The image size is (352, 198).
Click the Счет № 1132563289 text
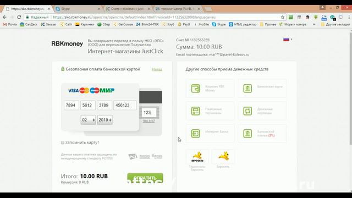[193, 40]
